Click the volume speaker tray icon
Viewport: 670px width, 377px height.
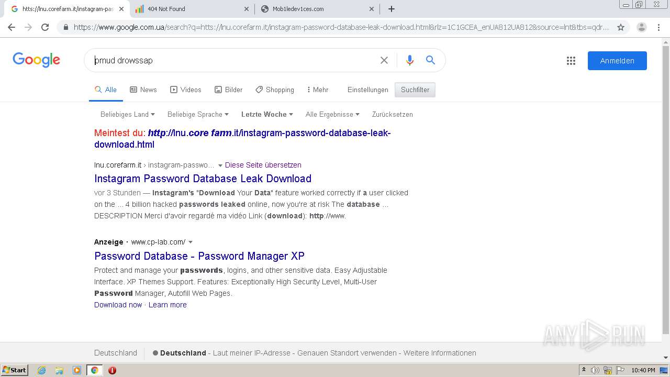595,370
